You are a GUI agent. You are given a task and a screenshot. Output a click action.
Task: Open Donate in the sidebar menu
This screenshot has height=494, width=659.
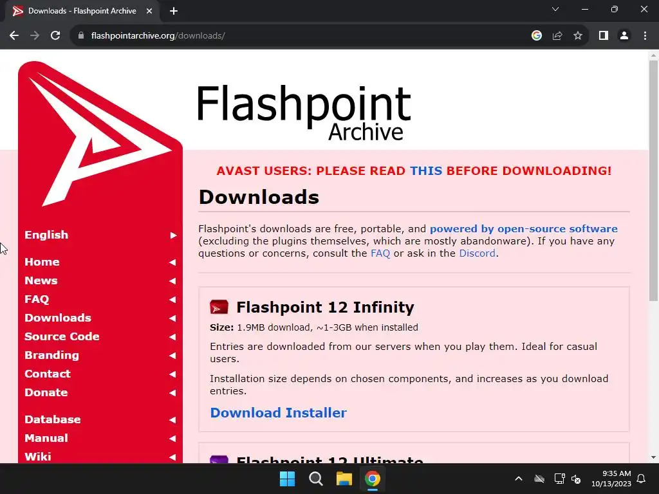(x=100, y=392)
